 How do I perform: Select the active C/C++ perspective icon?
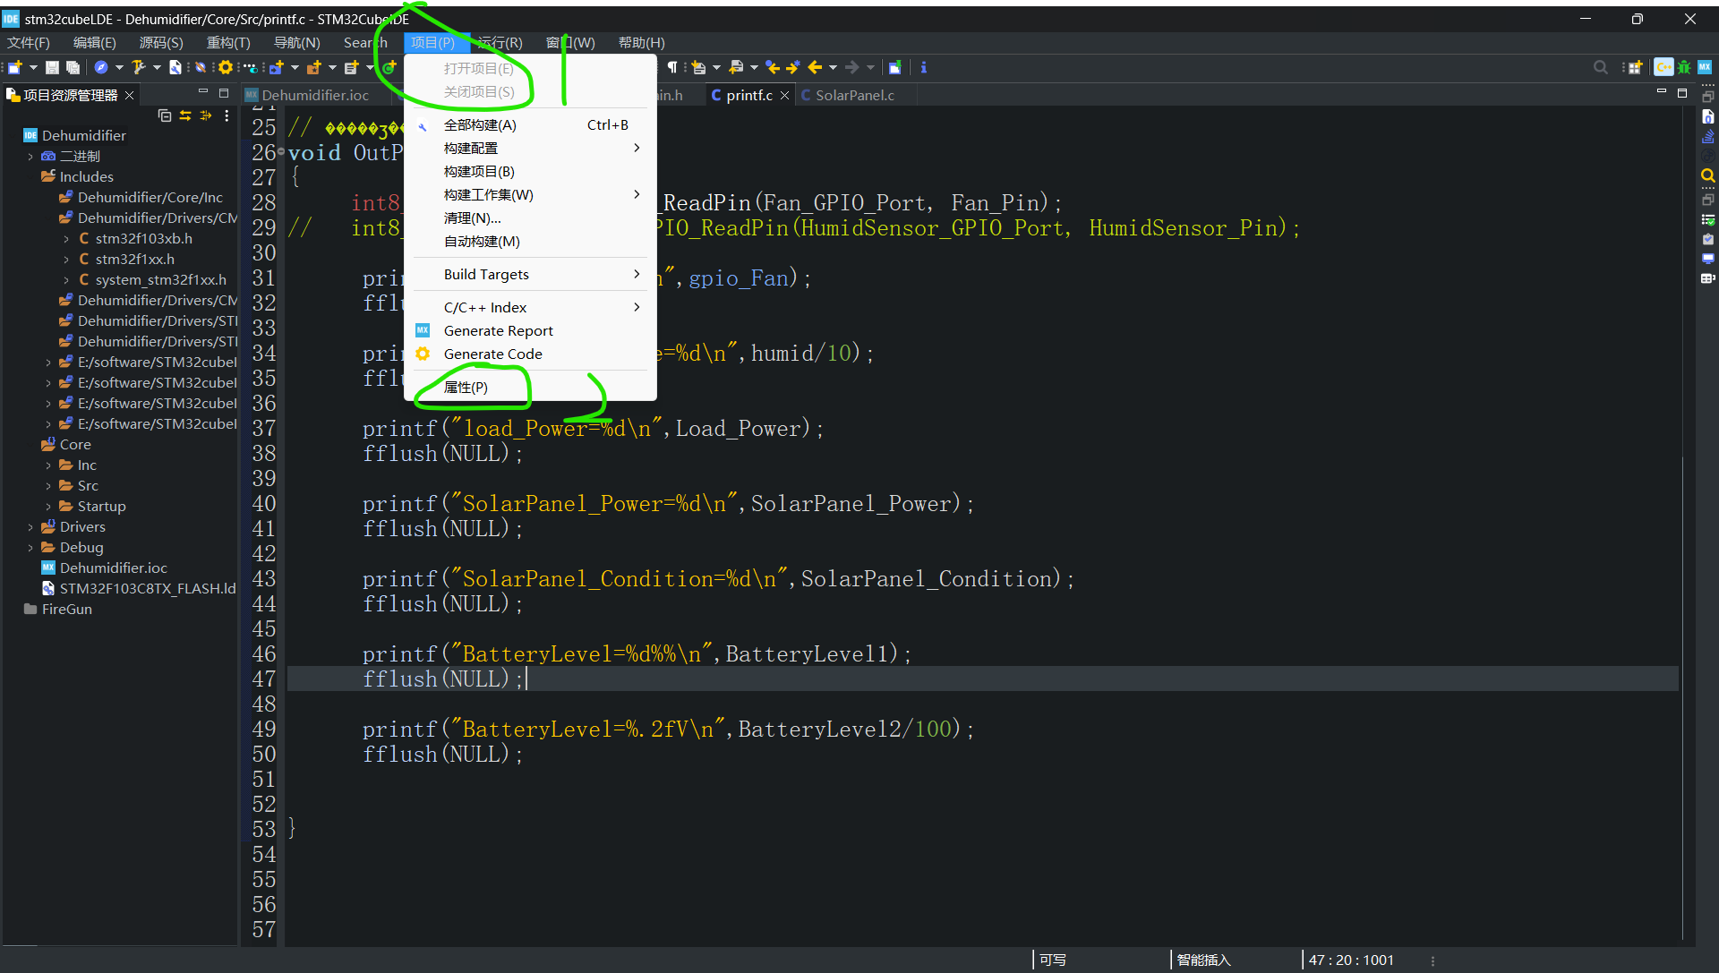(x=1663, y=67)
